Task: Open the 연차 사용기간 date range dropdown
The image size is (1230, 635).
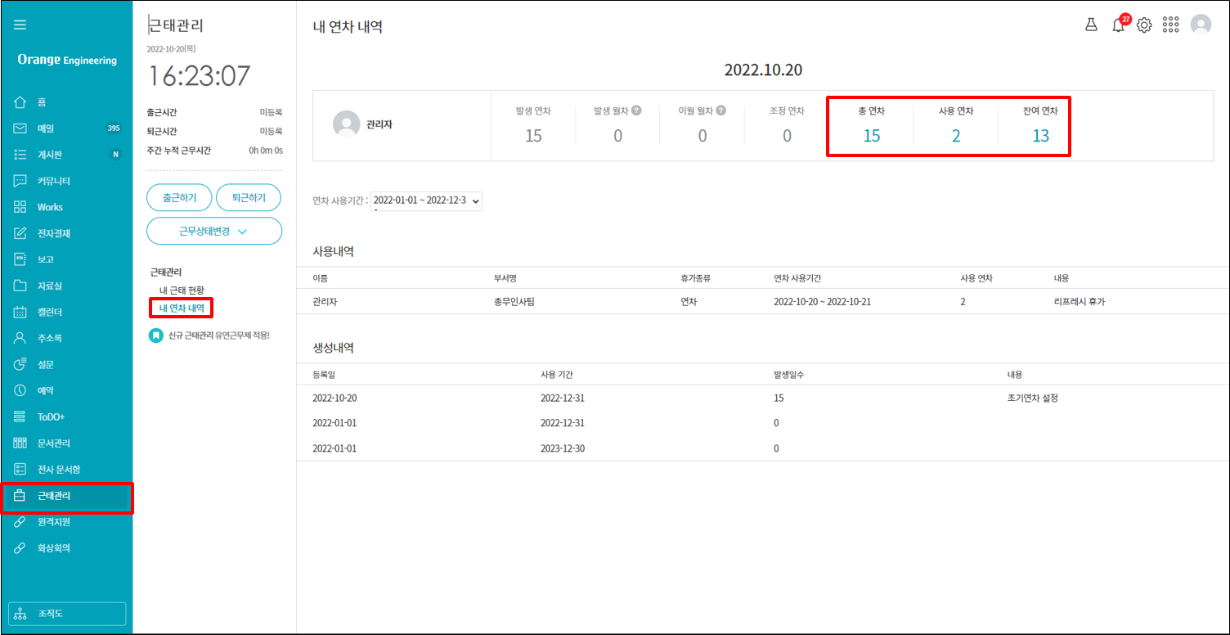Action: point(426,200)
